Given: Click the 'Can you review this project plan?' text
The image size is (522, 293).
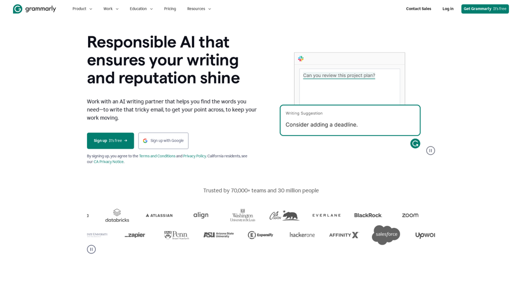Looking at the screenshot, I should pyautogui.click(x=339, y=75).
